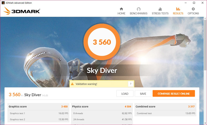This screenshot has height=125, width=207.
Task: Select the 24 threads row label
Action: tap(79, 119)
